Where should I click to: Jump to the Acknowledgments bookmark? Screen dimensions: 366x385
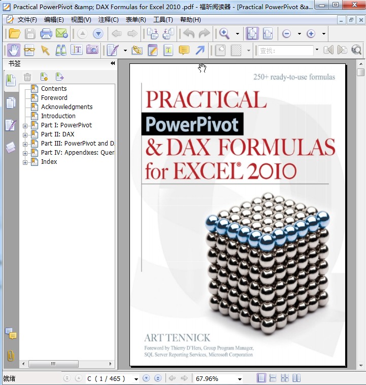pos(66,107)
